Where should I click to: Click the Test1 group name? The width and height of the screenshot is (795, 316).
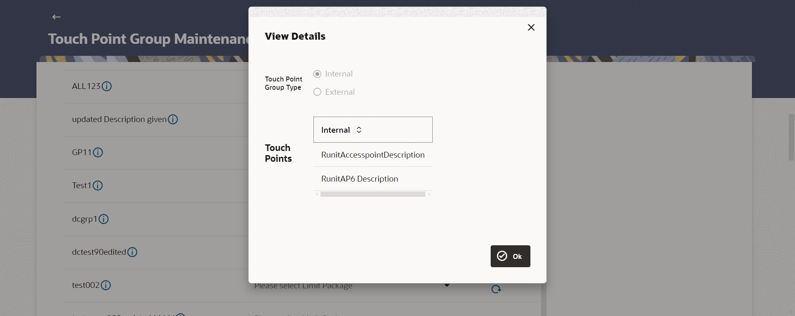click(x=82, y=185)
